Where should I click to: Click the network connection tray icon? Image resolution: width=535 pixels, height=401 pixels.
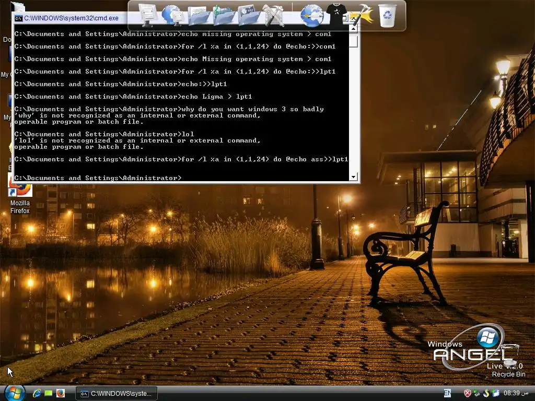point(476,393)
